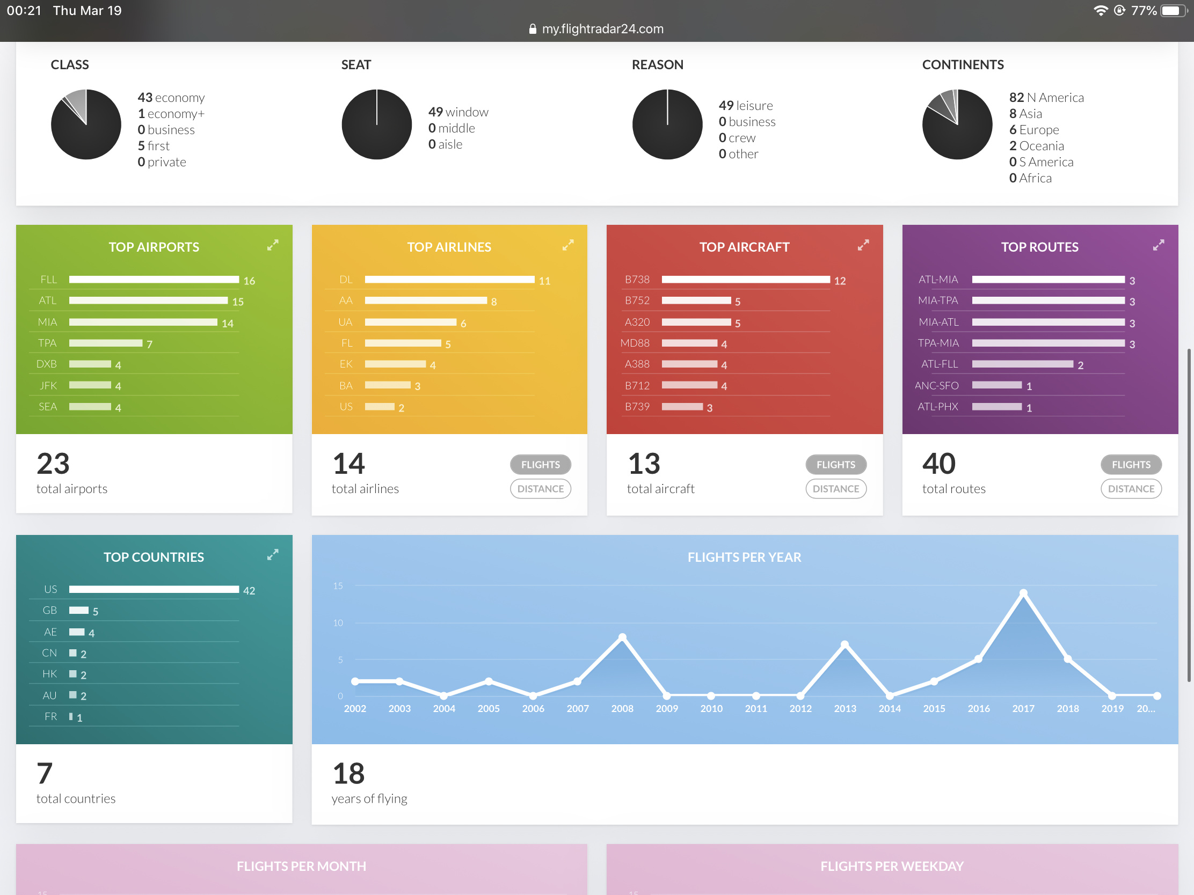Select Flights for top aircraft
This screenshot has height=895, width=1194.
[x=835, y=465]
